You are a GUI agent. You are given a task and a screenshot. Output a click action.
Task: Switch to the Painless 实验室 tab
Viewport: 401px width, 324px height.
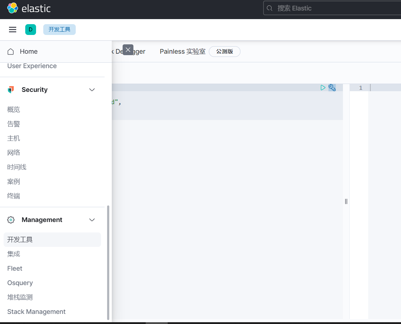point(182,52)
